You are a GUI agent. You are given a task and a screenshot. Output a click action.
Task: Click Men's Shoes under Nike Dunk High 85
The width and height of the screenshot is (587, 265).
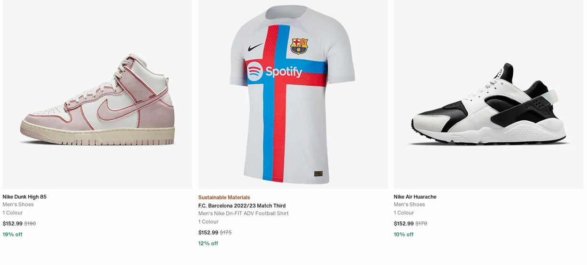(x=18, y=205)
